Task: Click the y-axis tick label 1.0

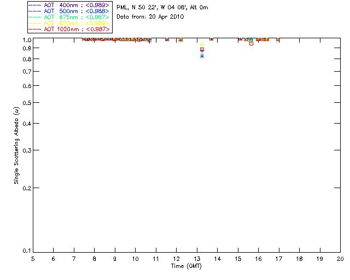Action: [x=27, y=40]
